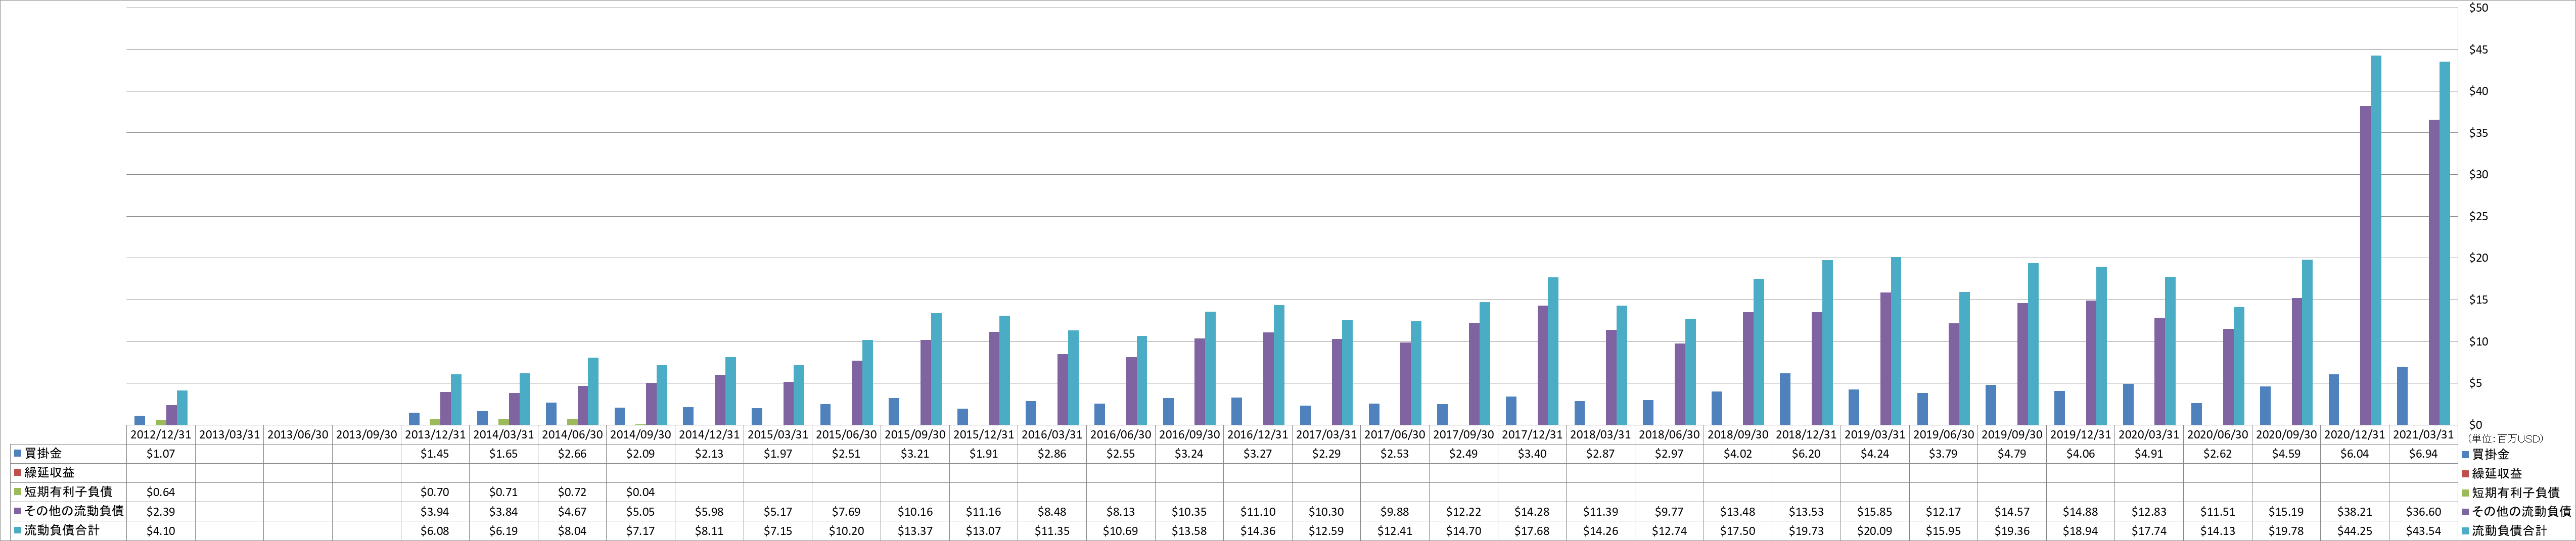Select the 2020/12/31 date label

point(2355,435)
